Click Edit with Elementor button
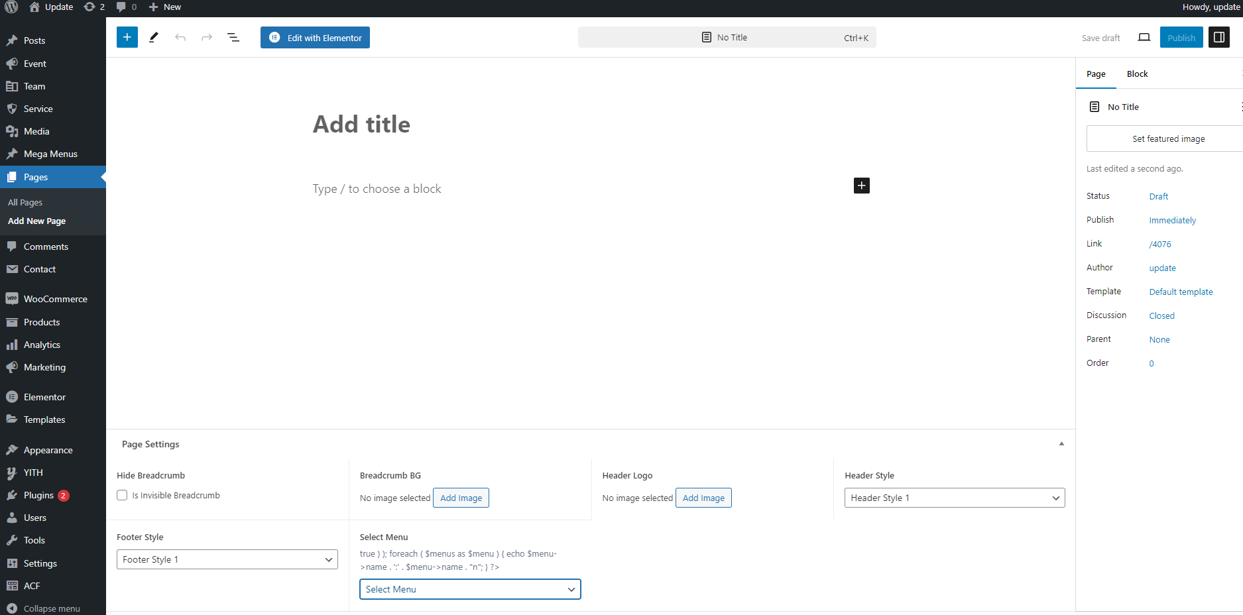Viewport: 1243px width, 615px height. 315,38
